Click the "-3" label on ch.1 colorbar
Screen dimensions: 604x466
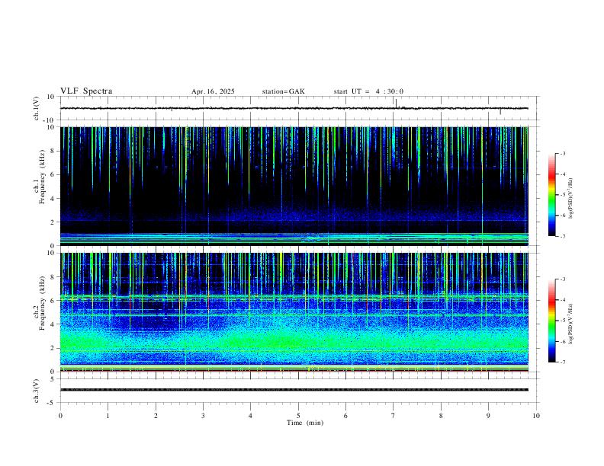(x=562, y=153)
